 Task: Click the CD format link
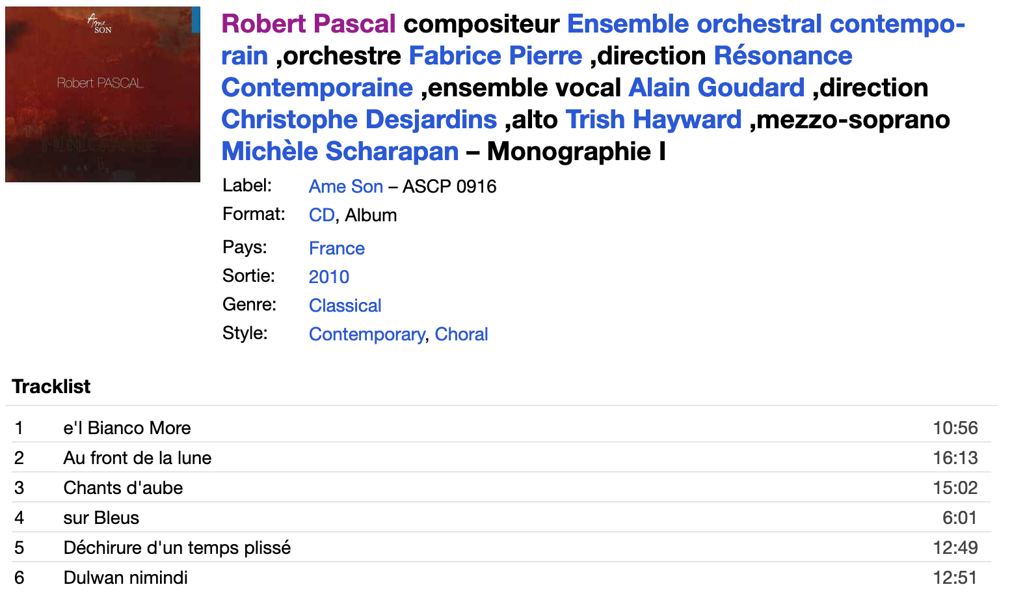(321, 215)
